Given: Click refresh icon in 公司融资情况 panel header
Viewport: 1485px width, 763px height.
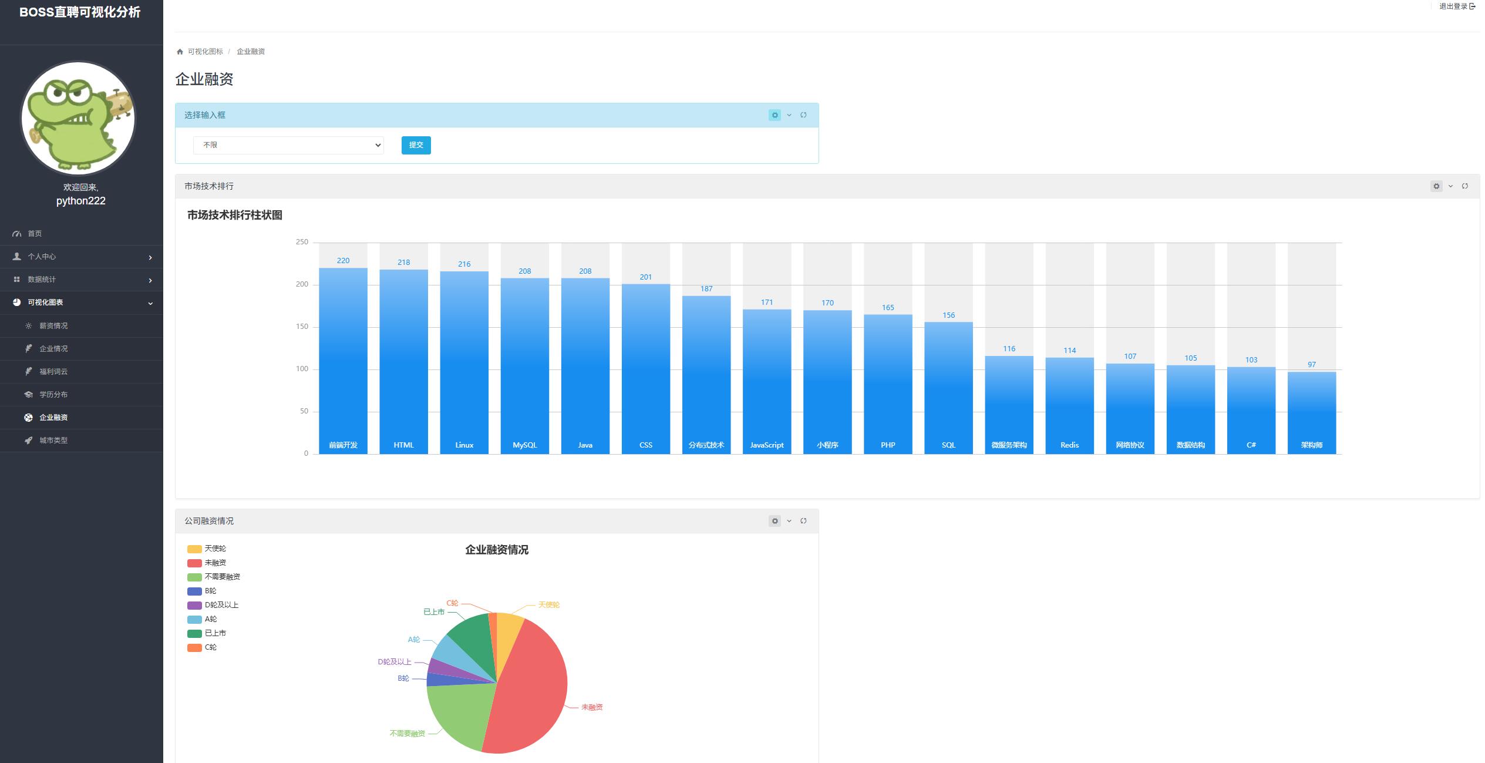Looking at the screenshot, I should 803,521.
